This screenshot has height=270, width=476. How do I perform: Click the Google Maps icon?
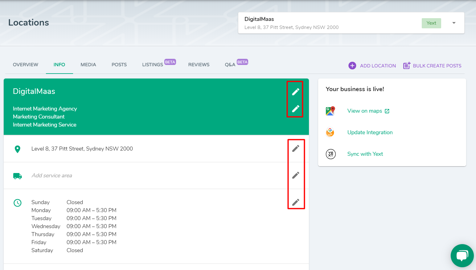click(x=330, y=111)
